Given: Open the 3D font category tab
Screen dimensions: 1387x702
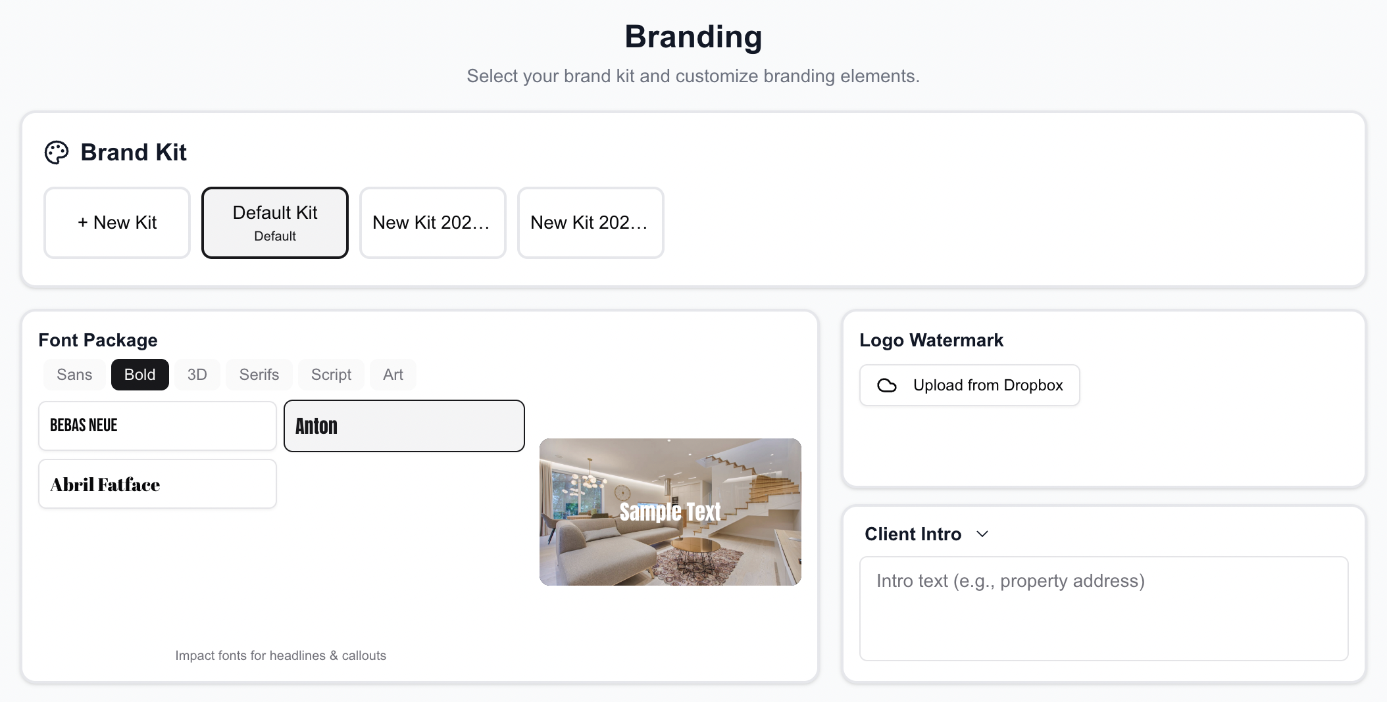Looking at the screenshot, I should point(197,375).
